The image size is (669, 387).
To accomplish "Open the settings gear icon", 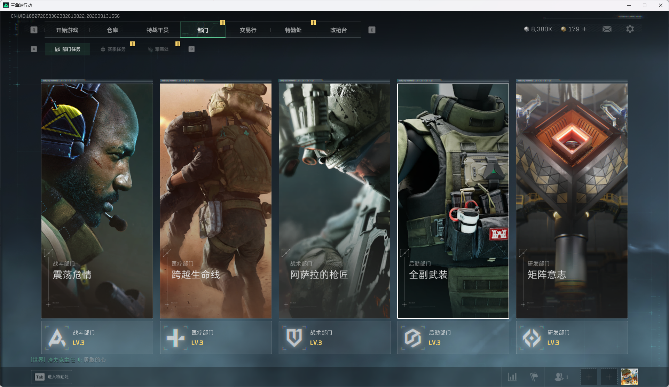I will pyautogui.click(x=630, y=29).
